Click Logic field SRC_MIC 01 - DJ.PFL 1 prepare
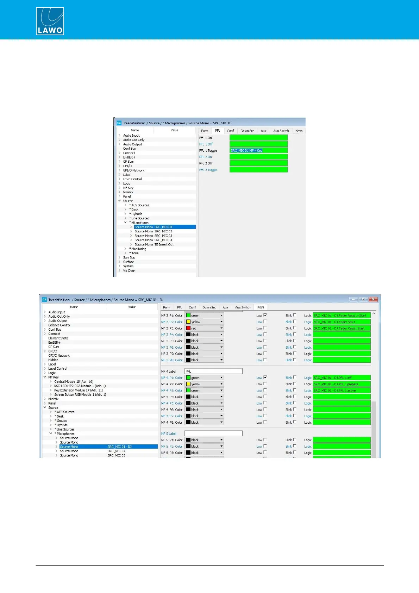The height and width of the screenshot is (593, 419). pyautogui.click(x=342, y=384)
